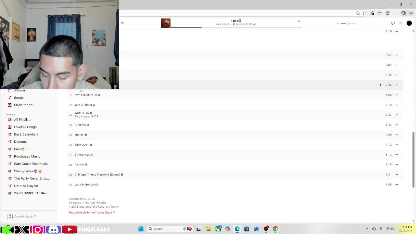The height and width of the screenshot is (234, 416).
Task: Favorite the current song with the star
Action: (299, 21)
